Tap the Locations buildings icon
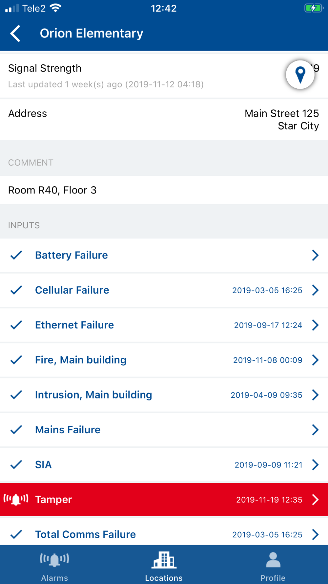Image resolution: width=328 pixels, height=584 pixels. (164, 560)
